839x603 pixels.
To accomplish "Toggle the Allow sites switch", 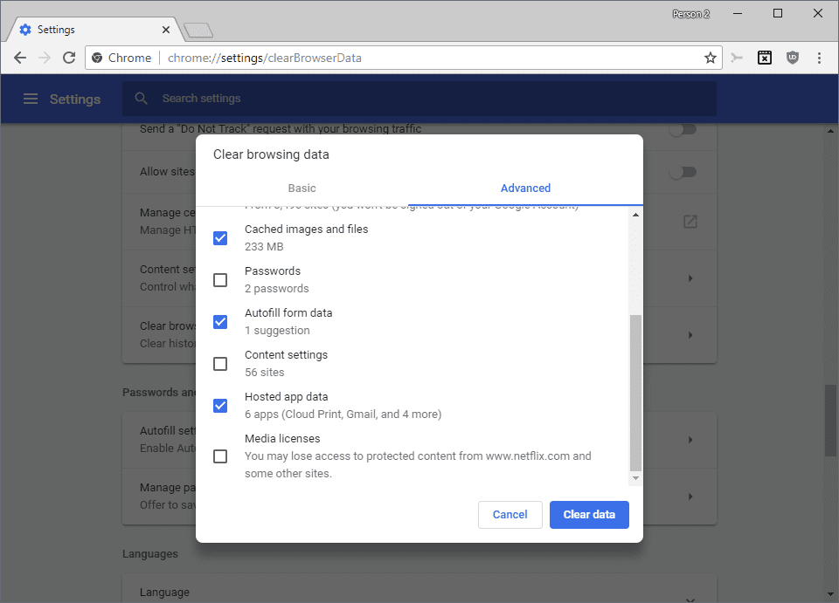I will 683,172.
